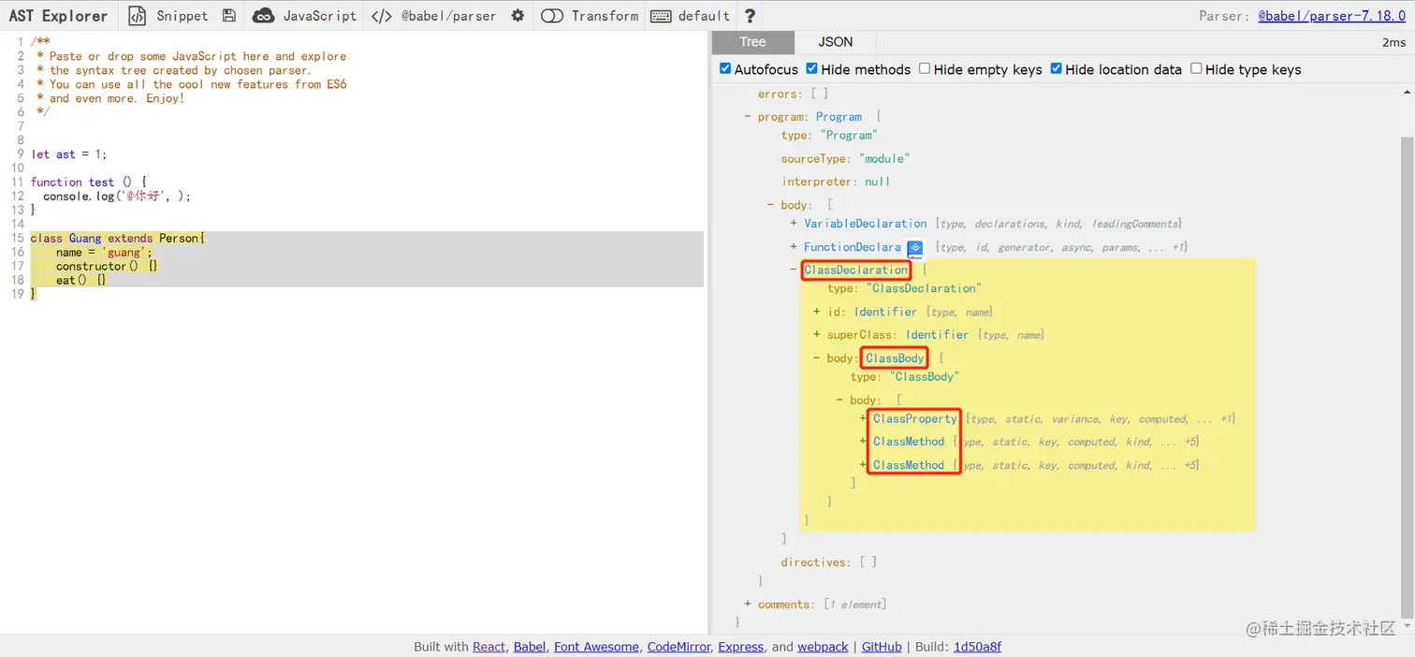Click the scrollbar up arrow

(1408, 93)
